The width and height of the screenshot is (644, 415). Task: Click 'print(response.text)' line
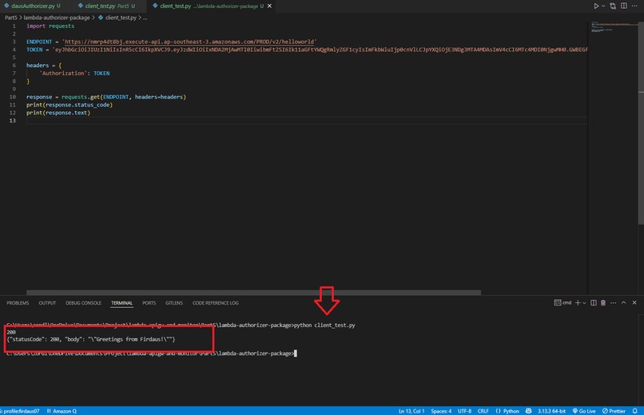[x=58, y=113]
